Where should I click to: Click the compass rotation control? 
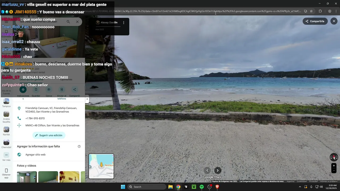pyautogui.click(x=334, y=157)
